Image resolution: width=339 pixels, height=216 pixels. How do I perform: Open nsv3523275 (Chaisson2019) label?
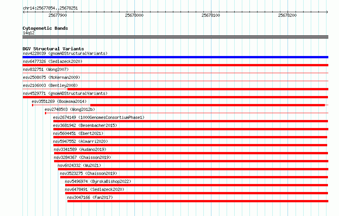coord(88,173)
